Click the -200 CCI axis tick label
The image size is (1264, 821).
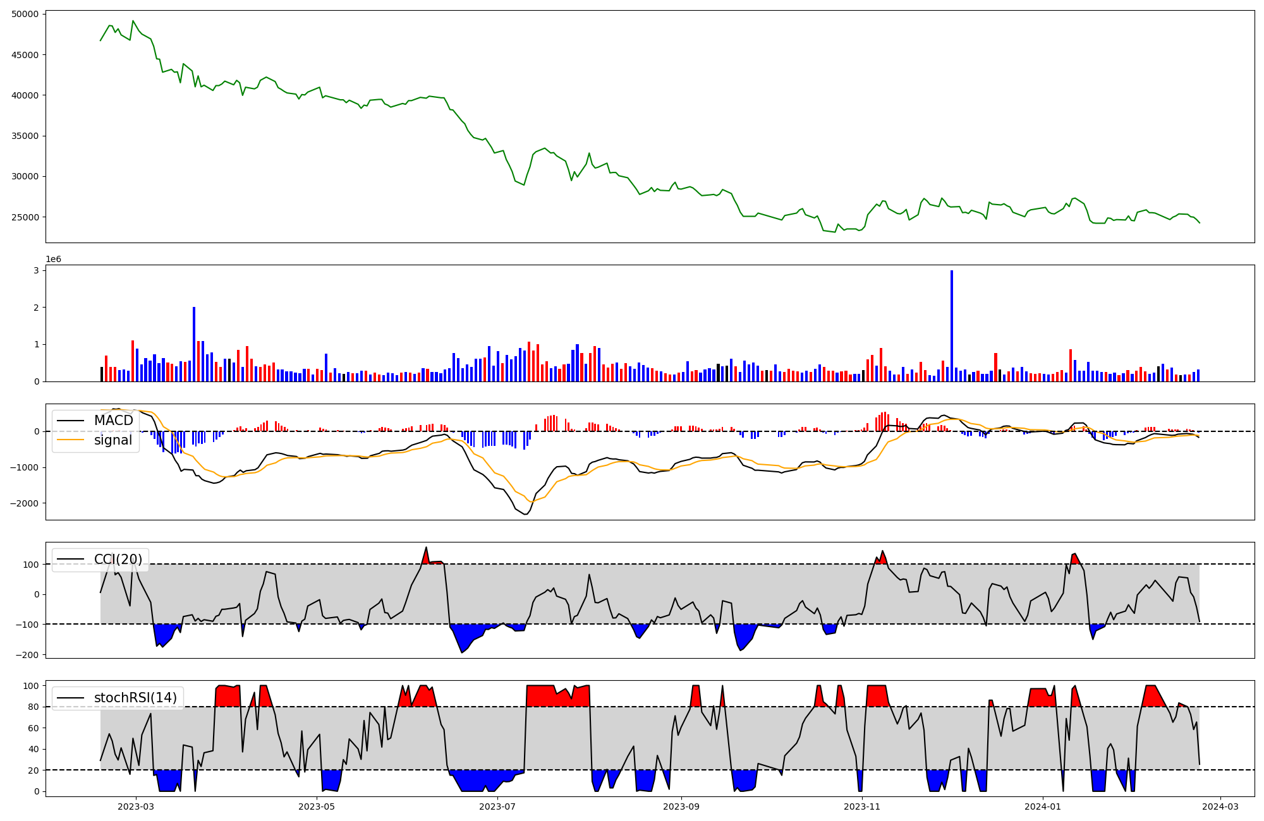(x=28, y=655)
